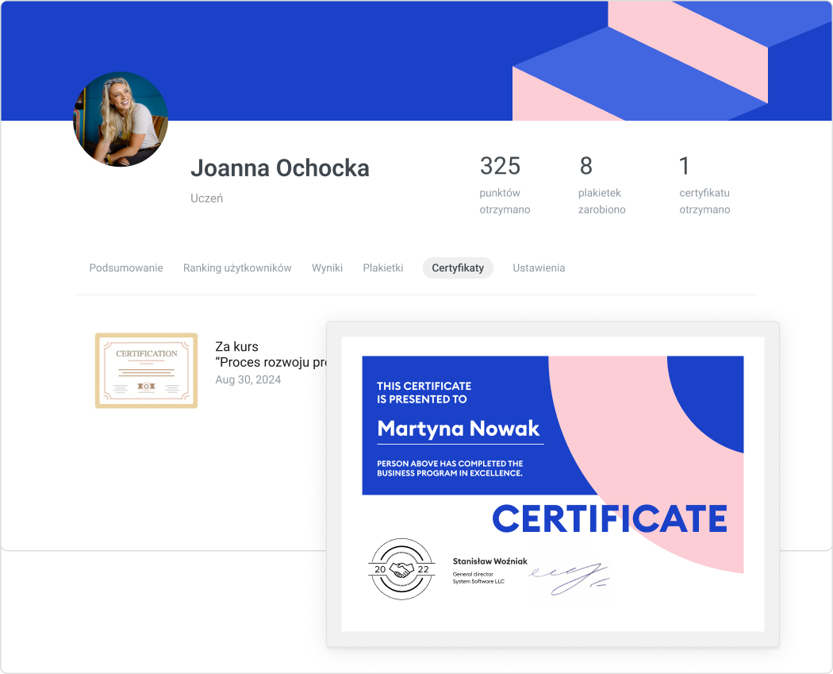Click the date Aug 30, 2024
The width and height of the screenshot is (833, 674).
click(248, 379)
